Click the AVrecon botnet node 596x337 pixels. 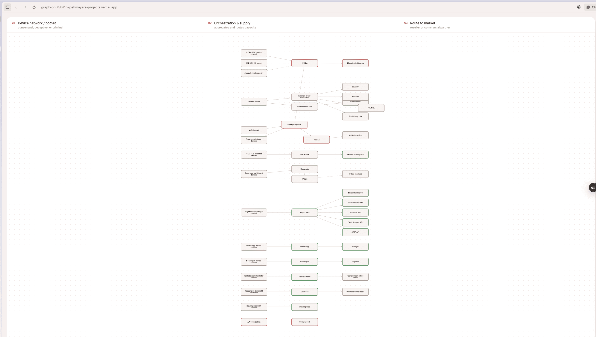point(254,322)
